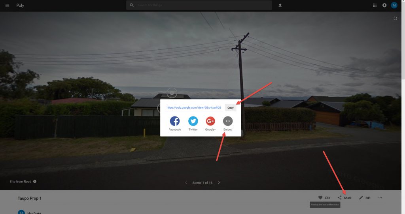Click the Share button
This screenshot has height=214, width=405.
[x=344, y=198]
